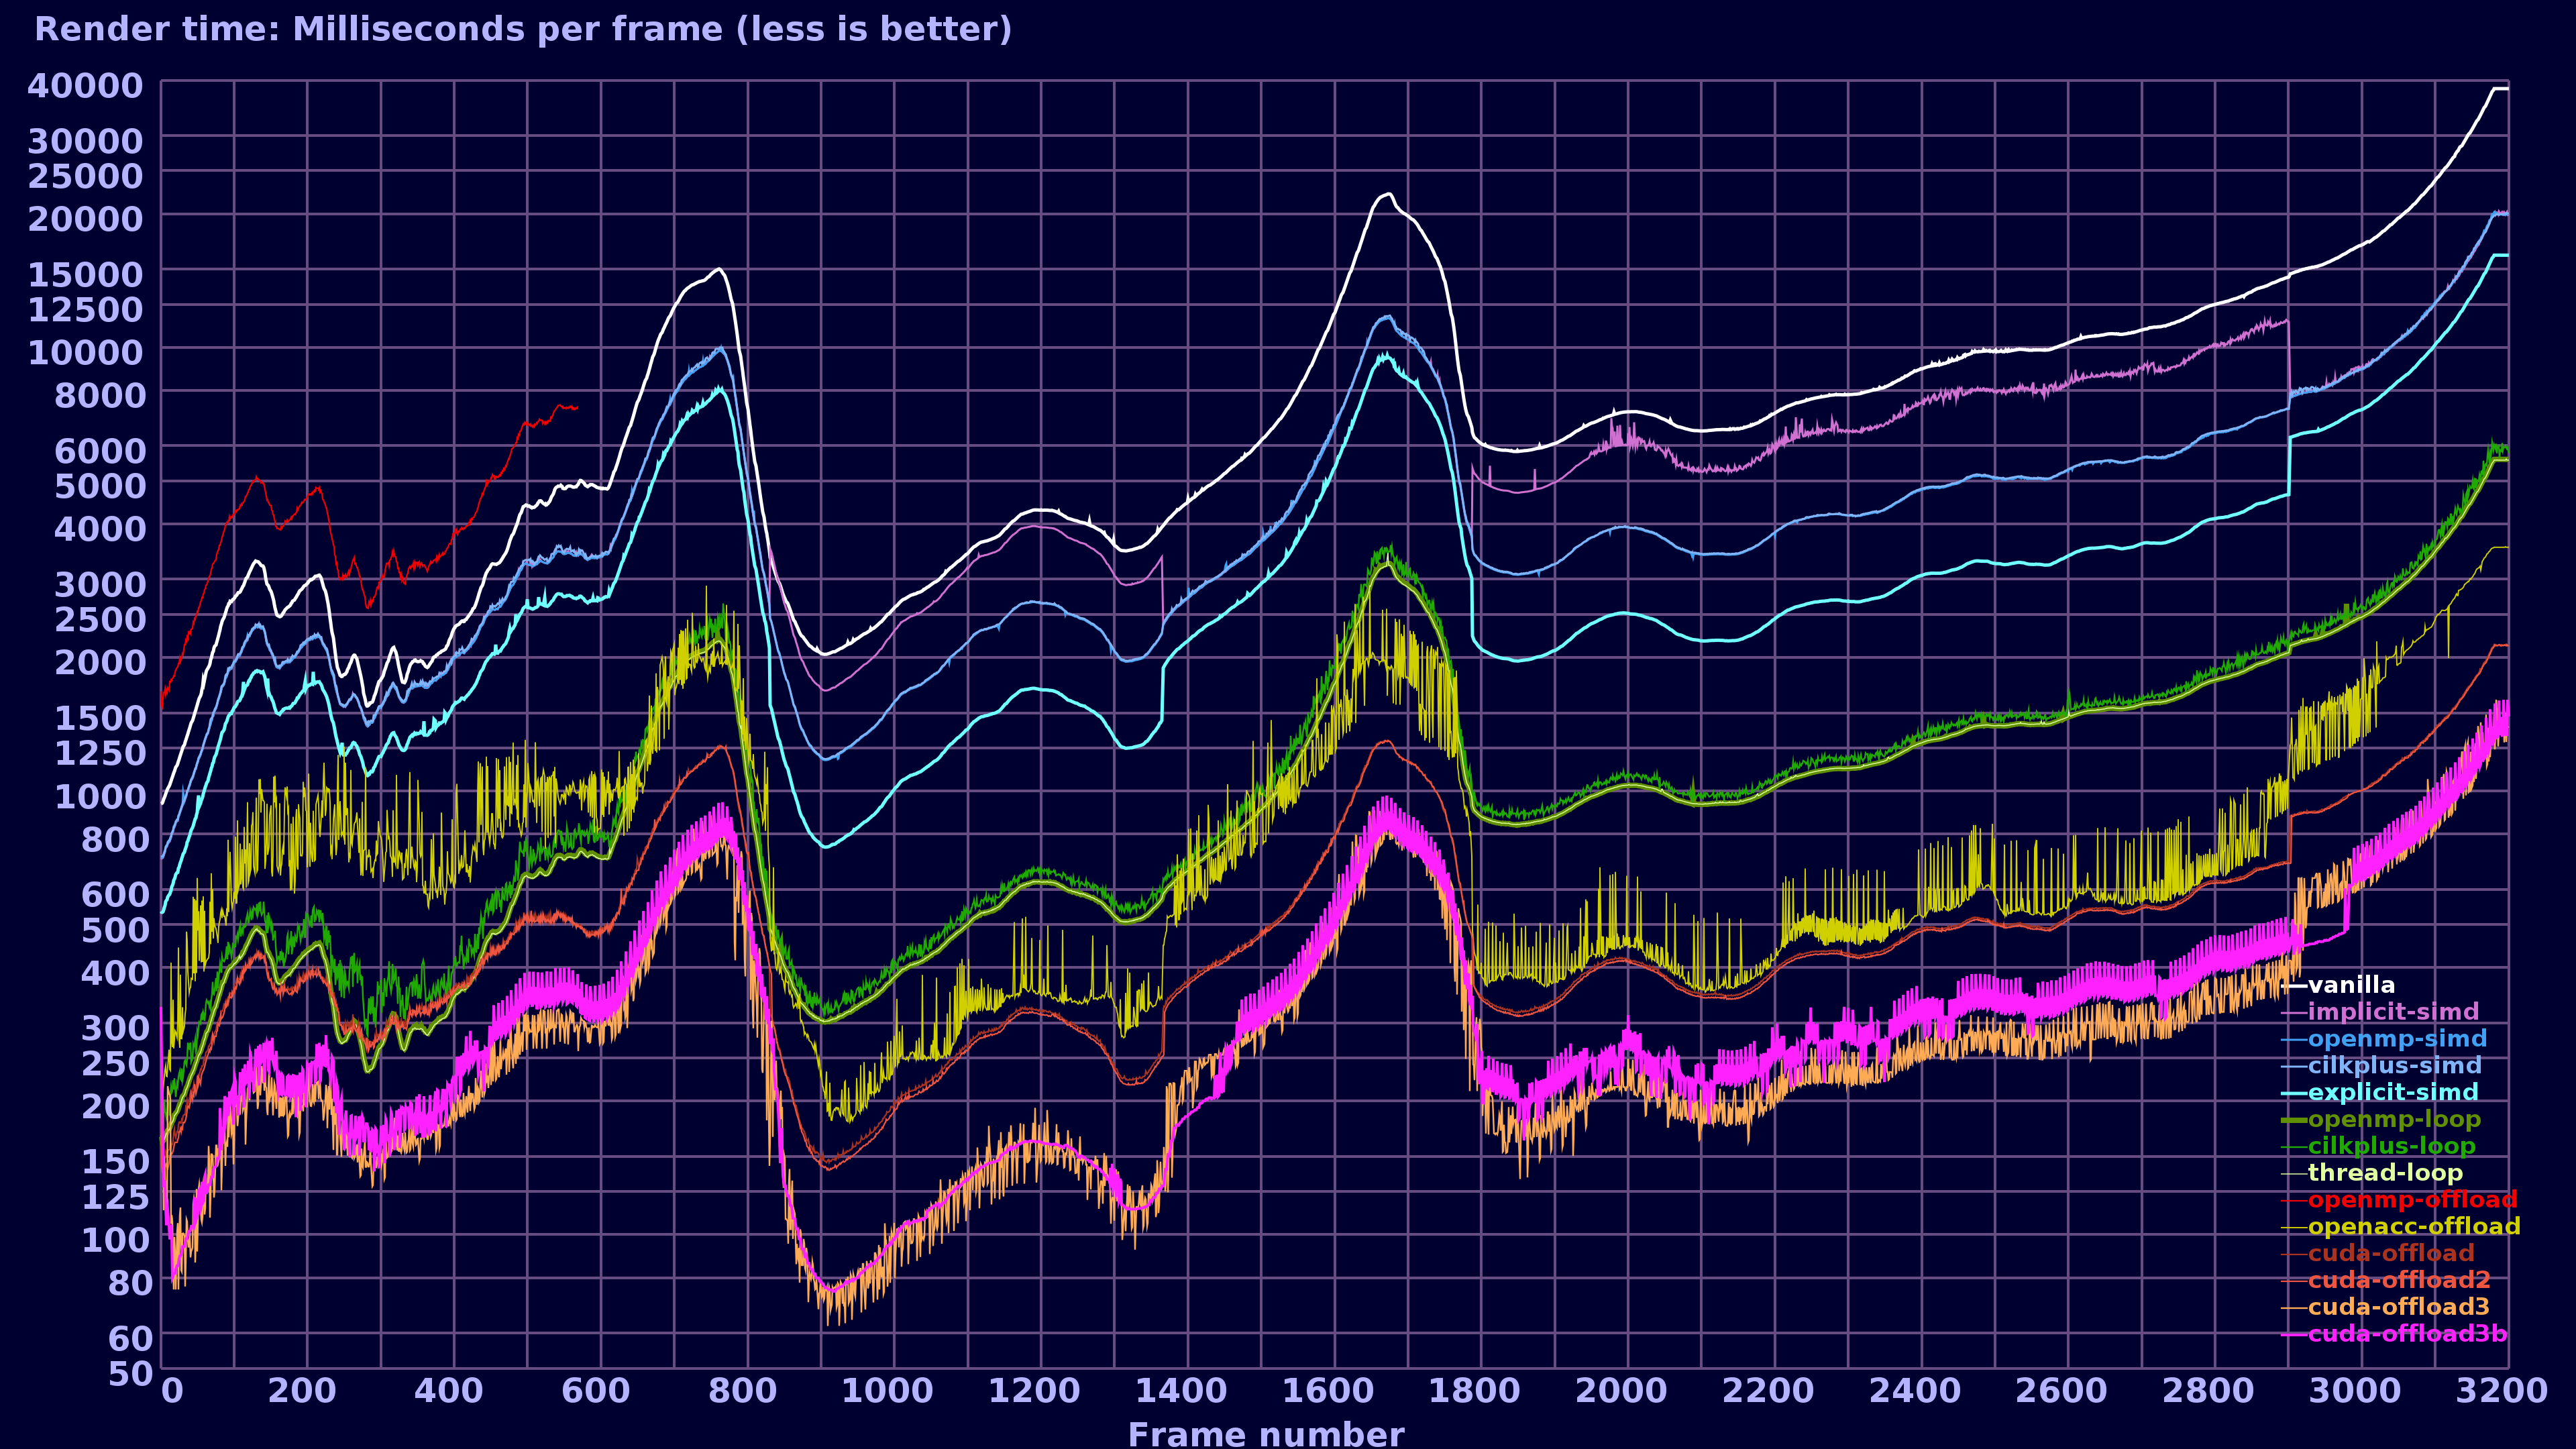Image resolution: width=2576 pixels, height=1449 pixels.
Task: Click the 1000 y-axis tick label
Action: pyautogui.click(x=100, y=797)
